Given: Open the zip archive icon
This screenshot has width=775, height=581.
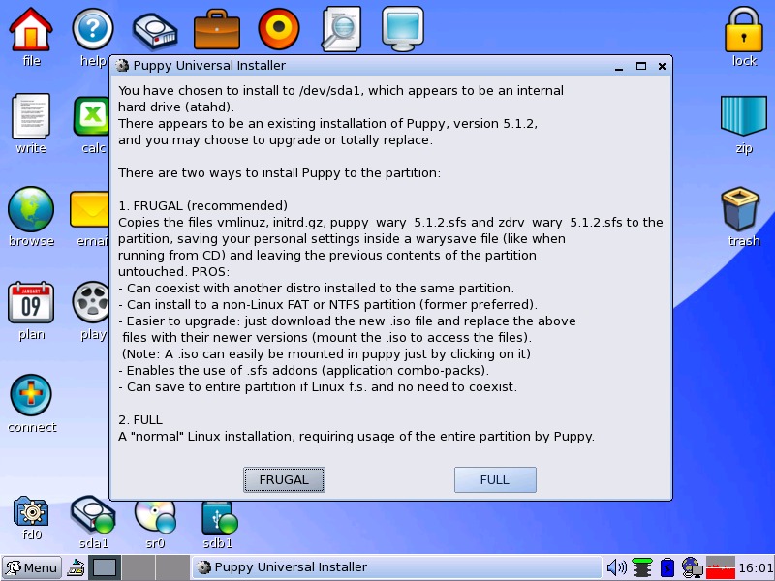Looking at the screenshot, I should tap(744, 116).
